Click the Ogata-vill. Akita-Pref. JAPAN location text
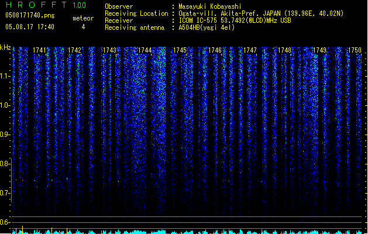 261,13
